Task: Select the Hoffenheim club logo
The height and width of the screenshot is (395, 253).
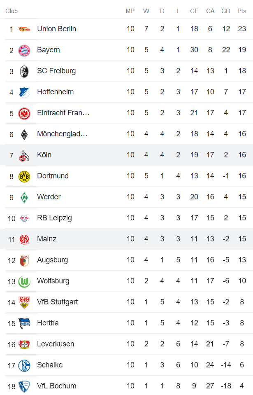Action: 24,92
